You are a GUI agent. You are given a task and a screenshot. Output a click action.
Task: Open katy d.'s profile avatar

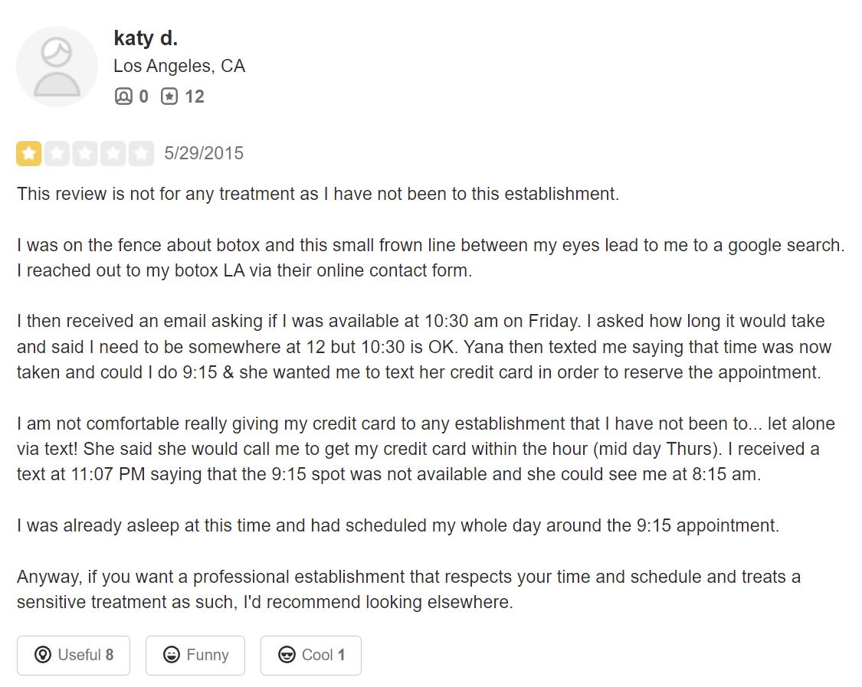(x=57, y=67)
